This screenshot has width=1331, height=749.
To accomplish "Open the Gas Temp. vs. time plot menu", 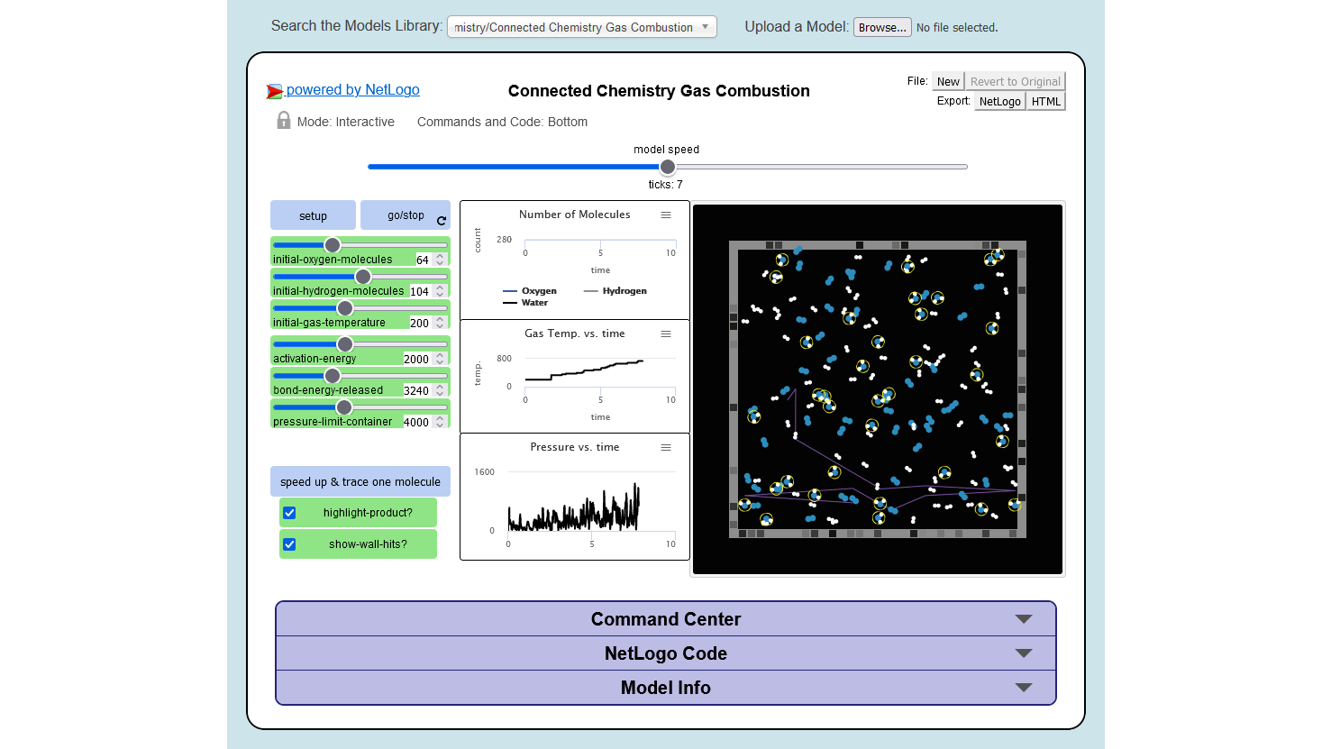I will pos(666,333).
